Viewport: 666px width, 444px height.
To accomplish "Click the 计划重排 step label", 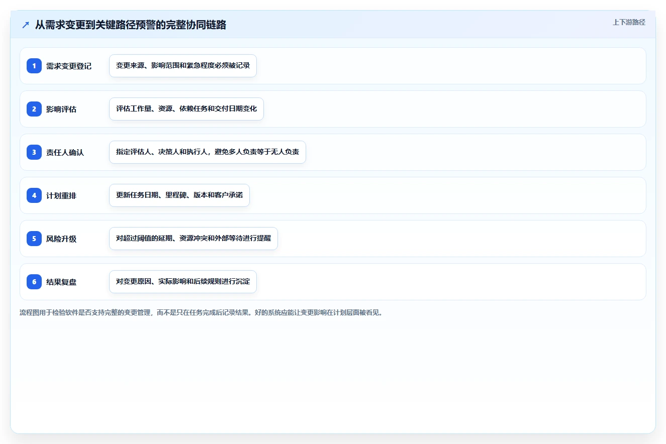I will [61, 195].
